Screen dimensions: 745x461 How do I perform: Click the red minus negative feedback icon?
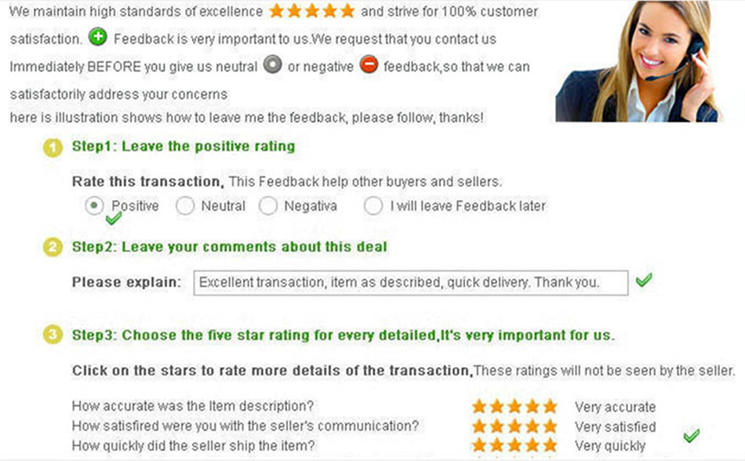tap(369, 65)
